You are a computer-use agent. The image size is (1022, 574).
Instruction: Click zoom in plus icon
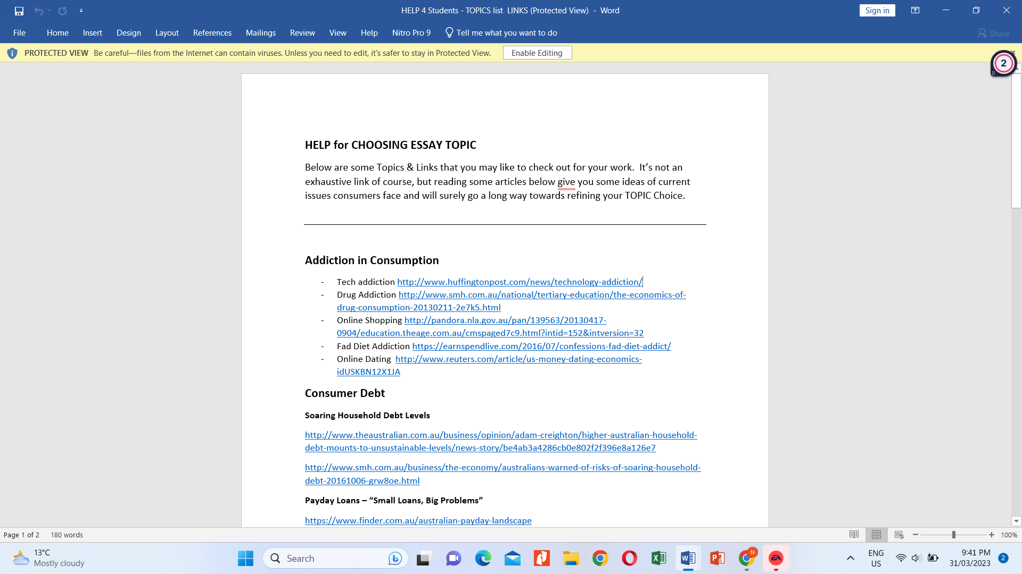991,535
